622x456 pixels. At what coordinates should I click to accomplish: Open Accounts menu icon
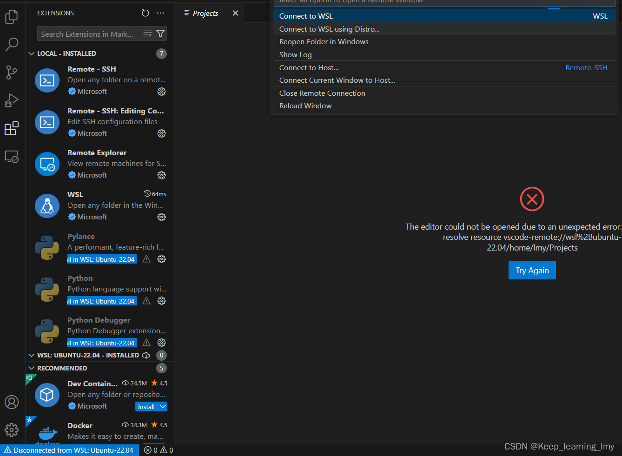pyautogui.click(x=12, y=402)
